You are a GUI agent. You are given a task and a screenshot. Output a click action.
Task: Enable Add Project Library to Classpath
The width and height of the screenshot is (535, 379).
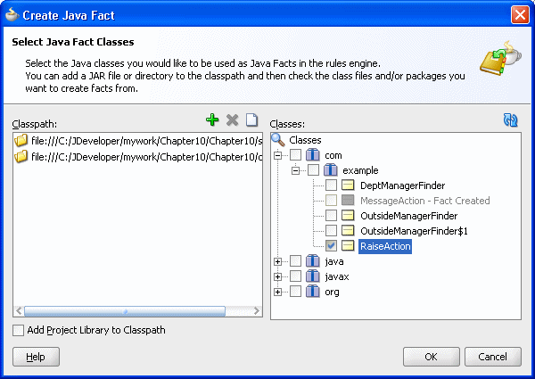pyautogui.click(x=18, y=330)
